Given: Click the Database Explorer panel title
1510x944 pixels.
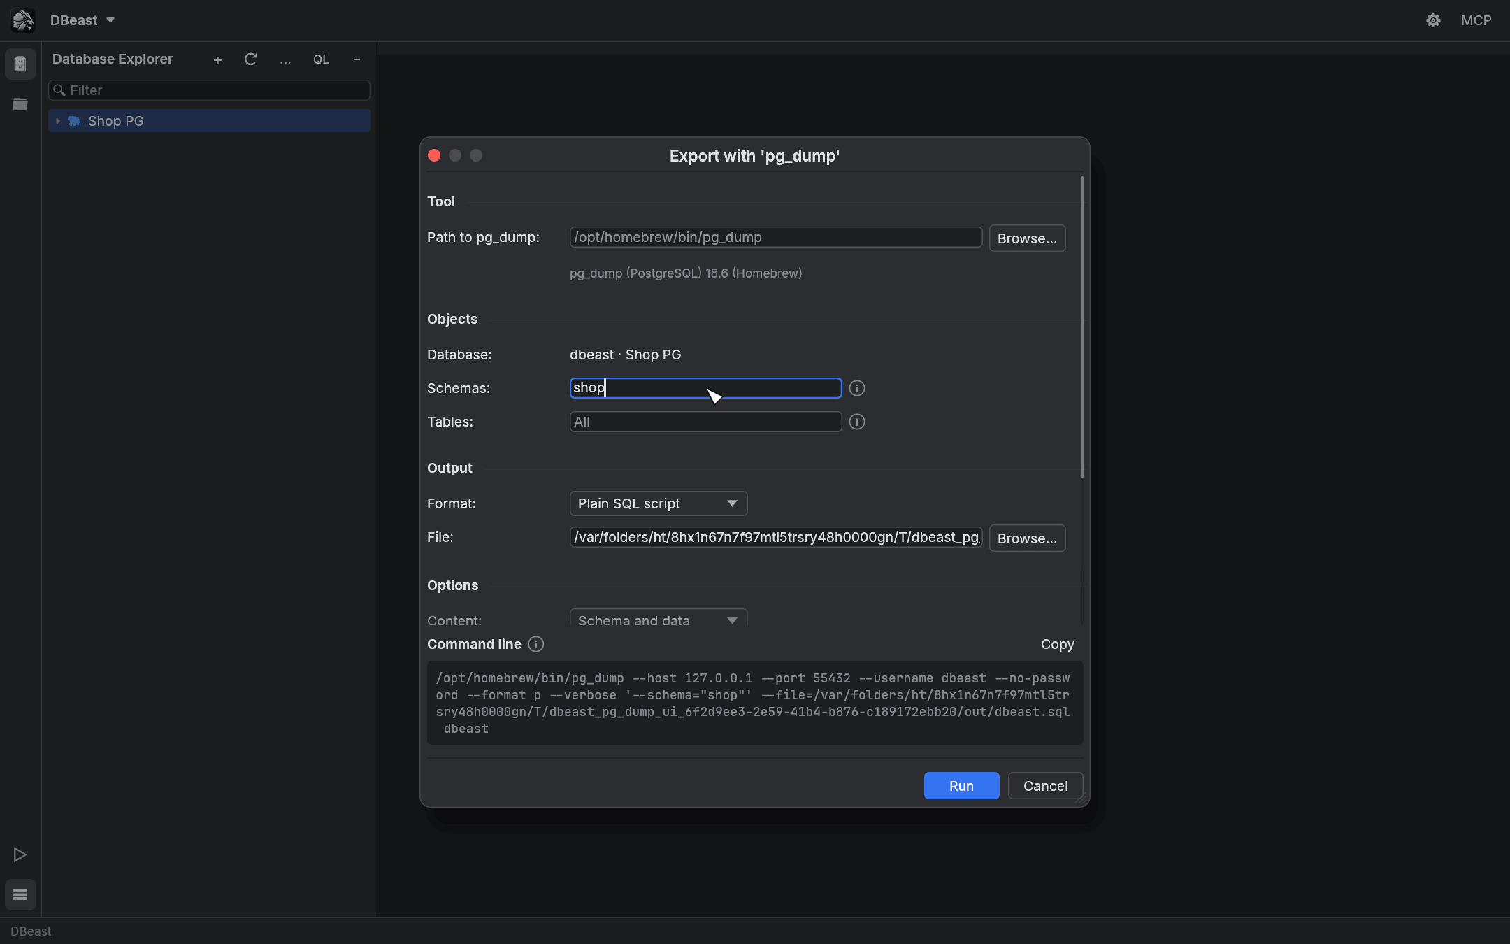Looking at the screenshot, I should pyautogui.click(x=113, y=59).
